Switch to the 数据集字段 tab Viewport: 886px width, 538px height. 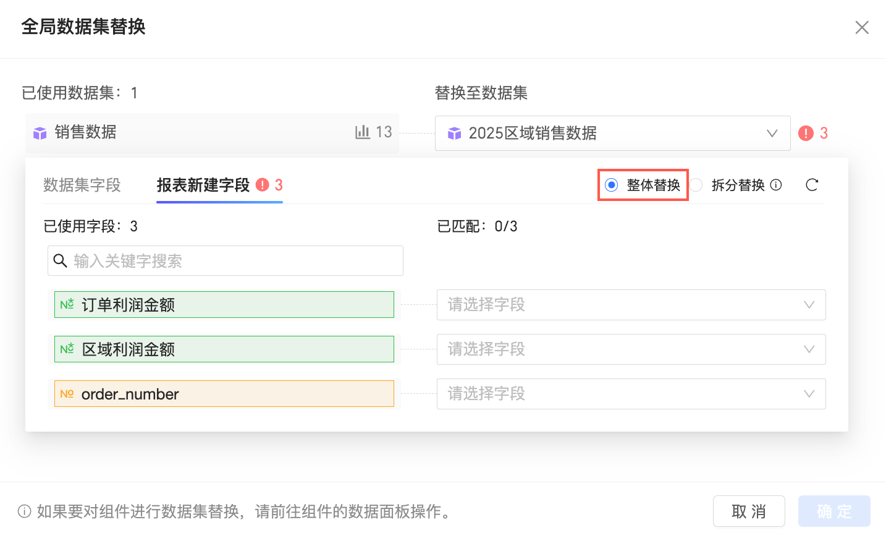point(82,185)
